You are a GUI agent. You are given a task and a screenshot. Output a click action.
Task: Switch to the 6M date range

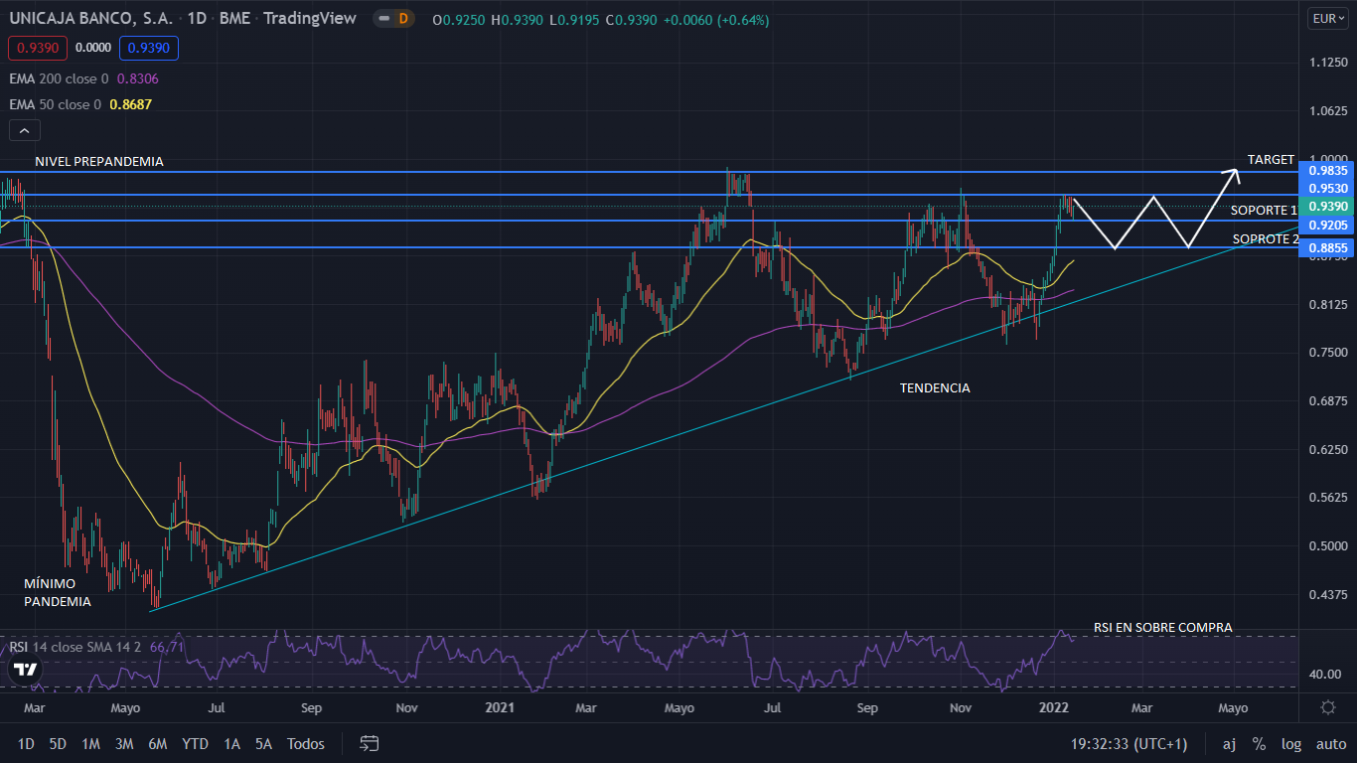click(x=157, y=743)
